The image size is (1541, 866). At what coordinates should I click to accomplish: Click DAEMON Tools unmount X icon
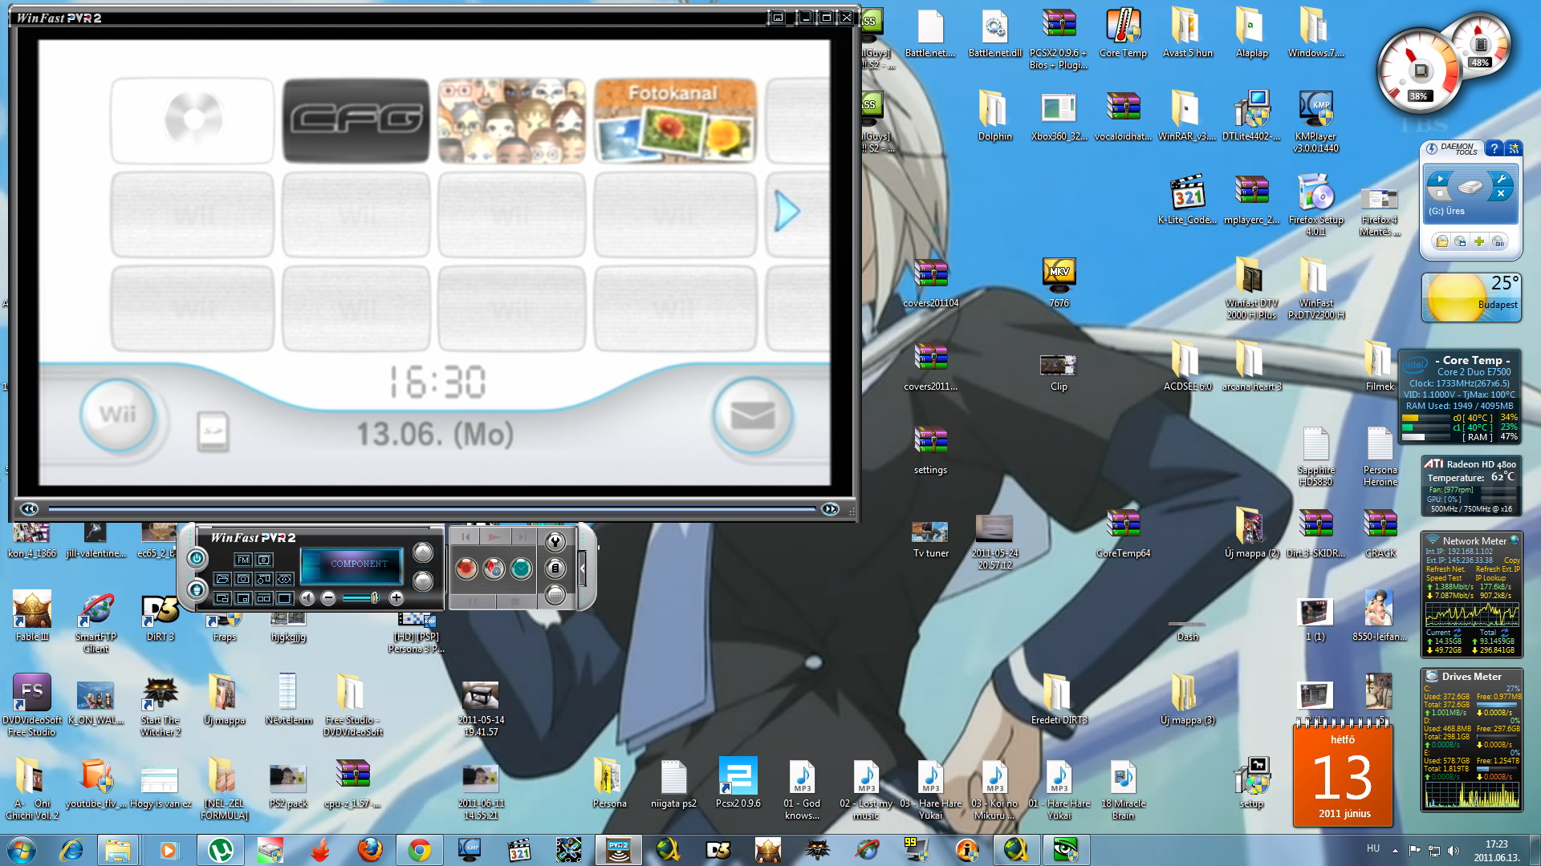(x=1500, y=193)
